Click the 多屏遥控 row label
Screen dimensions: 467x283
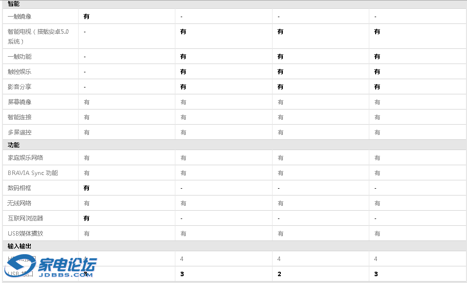(20, 132)
